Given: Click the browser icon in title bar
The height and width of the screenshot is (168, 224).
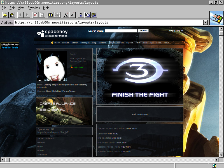Looking at the screenshot, I should click(3, 3).
